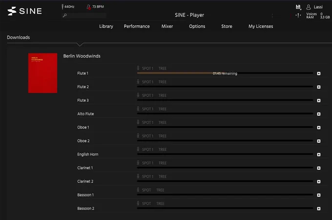Image resolution: width=332 pixels, height=220 pixels.
Task: Click the Voices count readout
Action: pos(314,14)
